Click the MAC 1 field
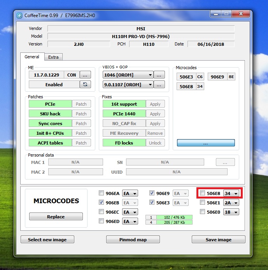This screenshot has width=268, height=270. click(x=75, y=162)
